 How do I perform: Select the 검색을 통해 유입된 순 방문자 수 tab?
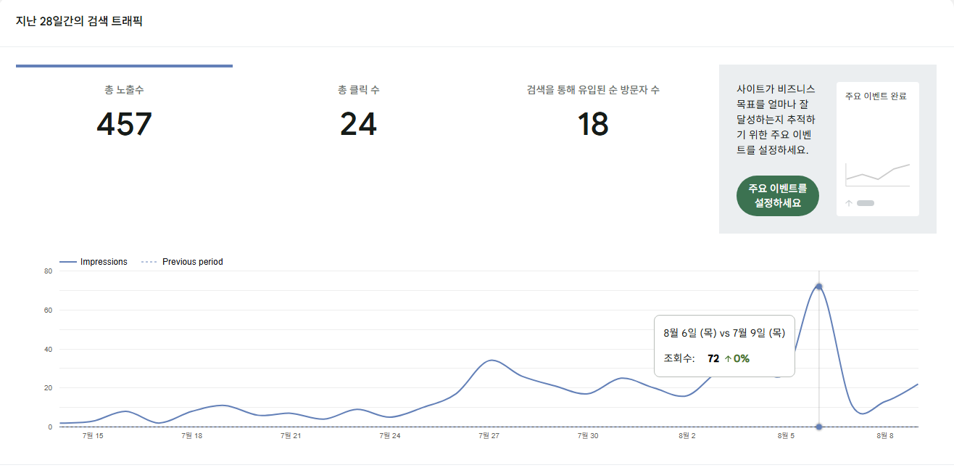593,113
